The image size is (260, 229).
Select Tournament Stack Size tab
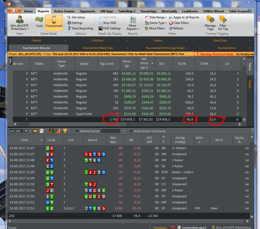coord(98,48)
